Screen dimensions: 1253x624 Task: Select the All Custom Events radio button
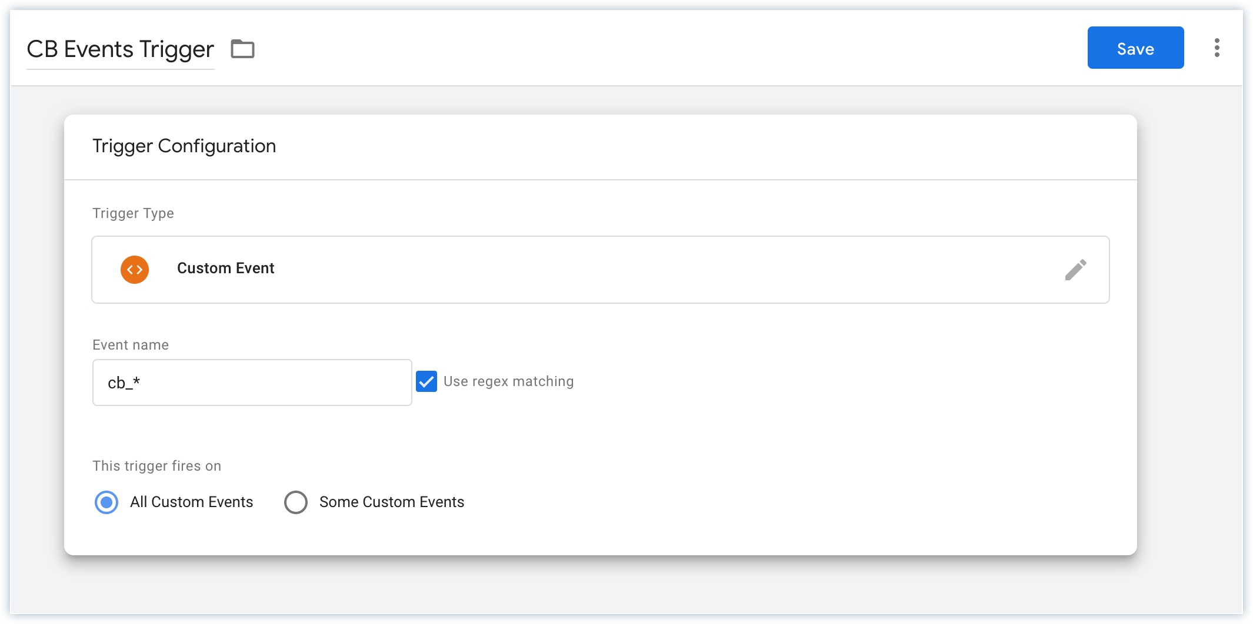coord(106,502)
